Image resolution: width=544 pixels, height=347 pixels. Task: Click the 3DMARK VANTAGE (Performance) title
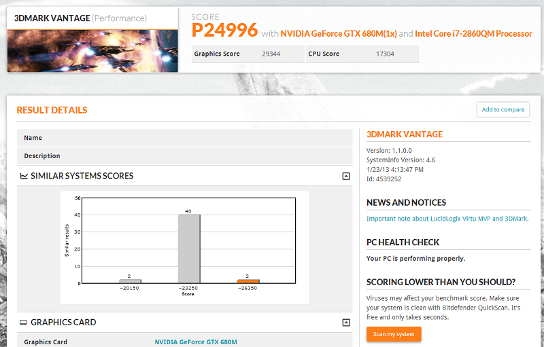click(80, 18)
